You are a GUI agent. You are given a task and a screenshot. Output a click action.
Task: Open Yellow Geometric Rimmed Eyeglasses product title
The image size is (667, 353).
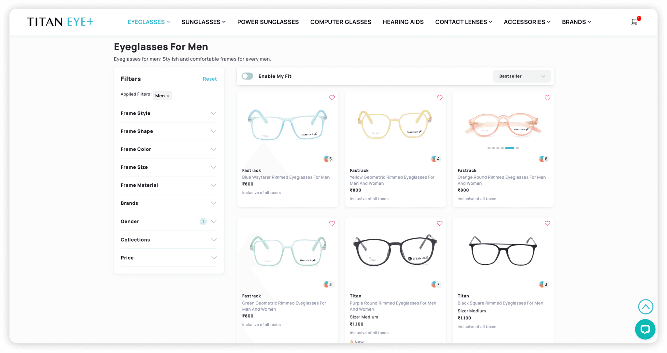point(392,180)
